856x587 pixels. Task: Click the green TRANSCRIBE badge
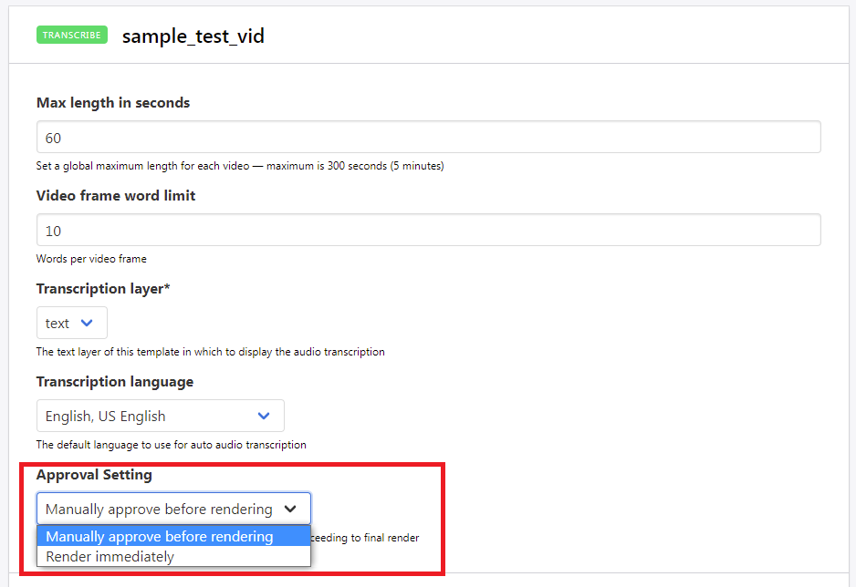click(x=72, y=36)
